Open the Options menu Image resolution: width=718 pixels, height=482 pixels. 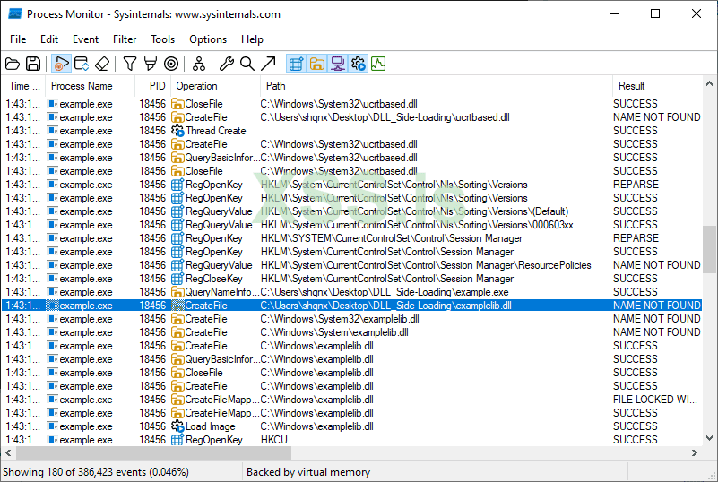point(208,39)
